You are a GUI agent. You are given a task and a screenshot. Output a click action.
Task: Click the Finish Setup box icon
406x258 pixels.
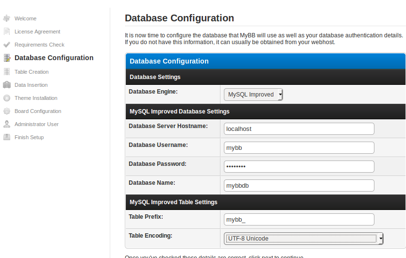7,137
